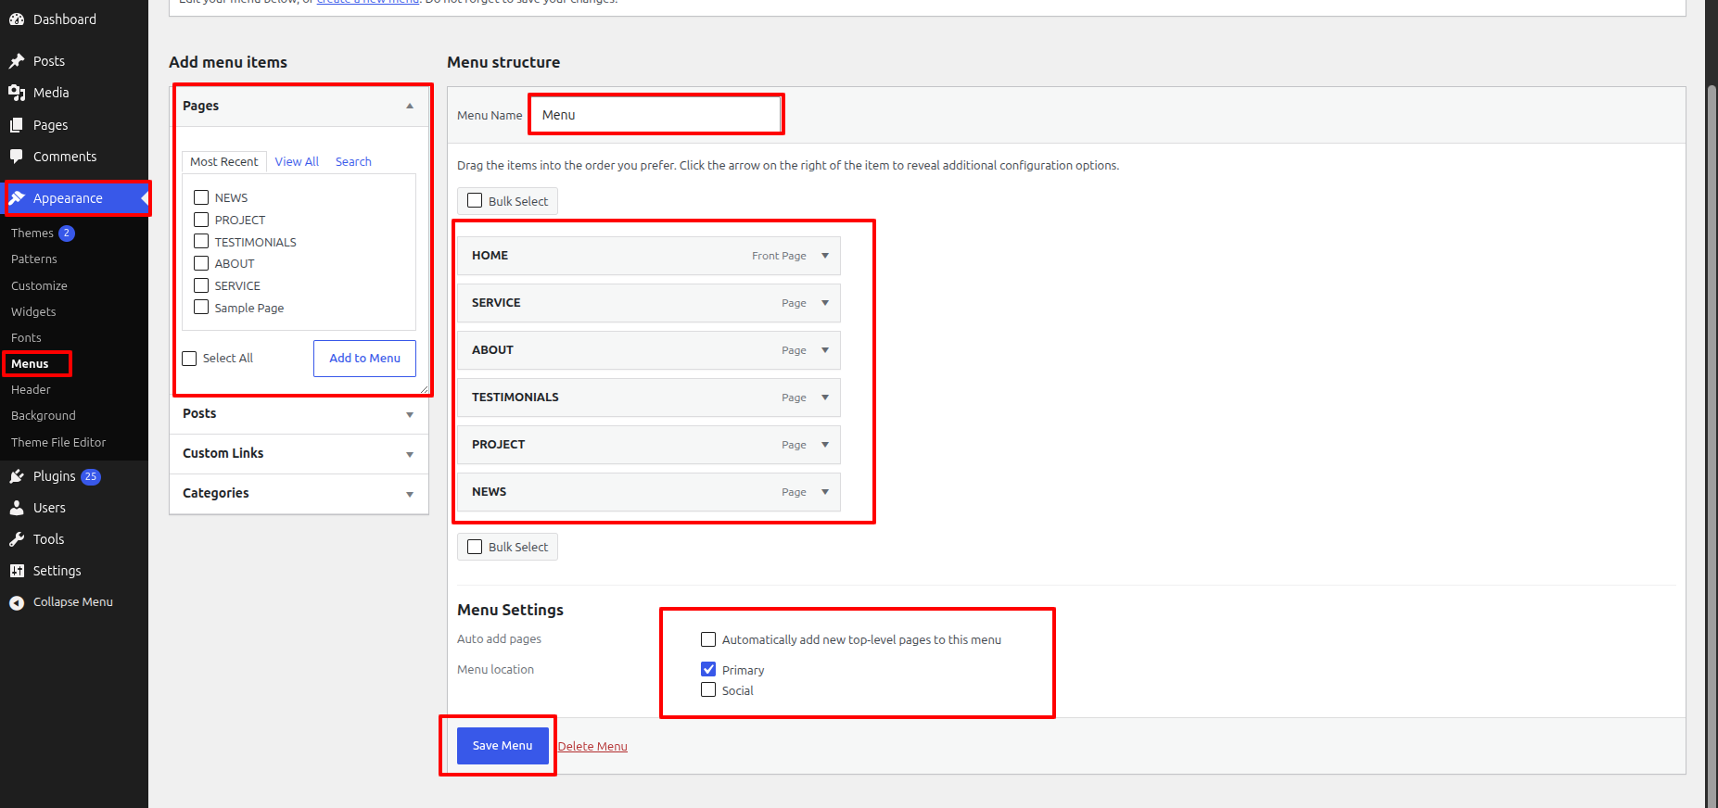Screen dimensions: 1718x808
Task: Toggle Bulk Select above the menu items
Action: [475, 200]
